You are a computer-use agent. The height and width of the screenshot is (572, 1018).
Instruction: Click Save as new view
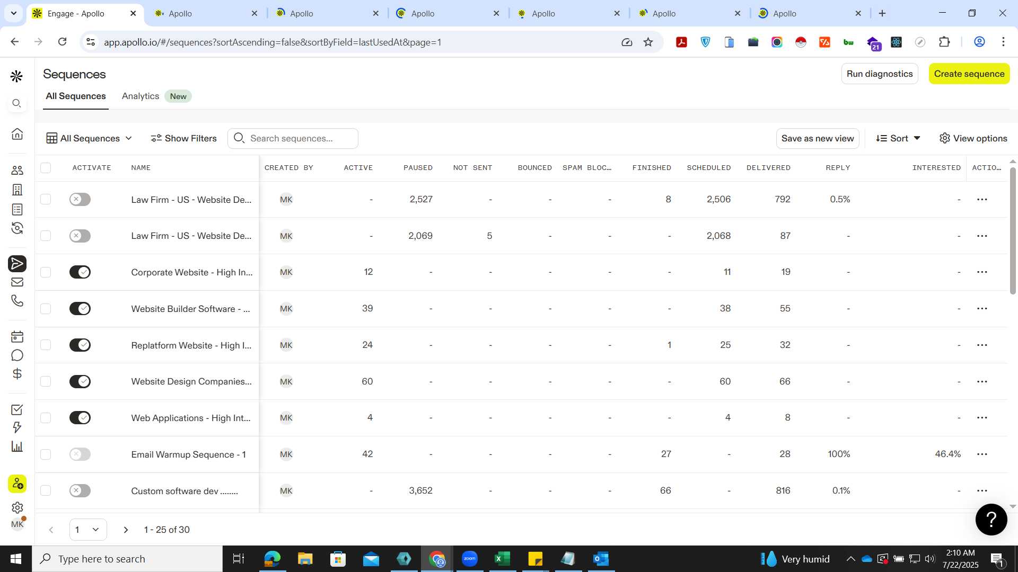click(818, 138)
